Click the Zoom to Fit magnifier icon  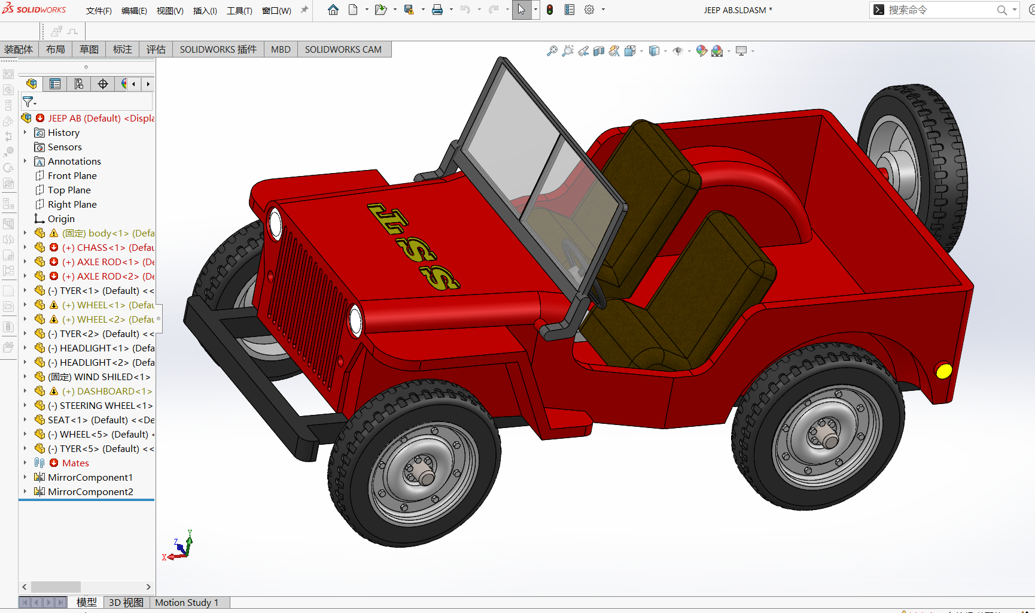(552, 51)
